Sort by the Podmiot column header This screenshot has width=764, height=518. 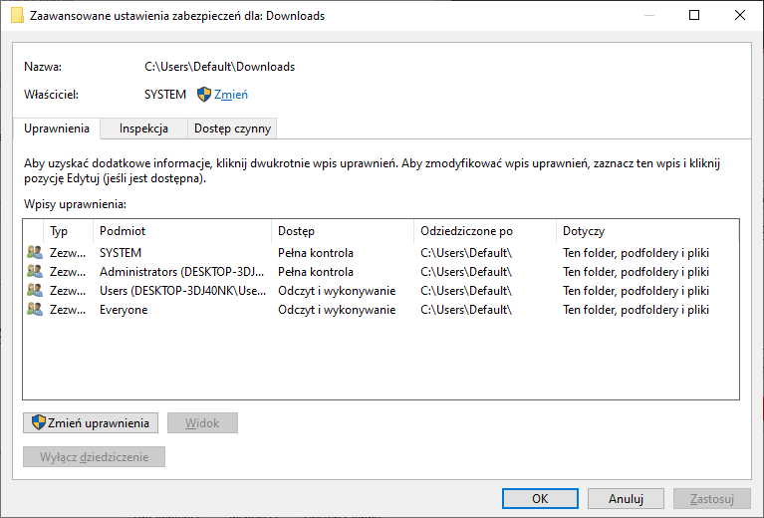[181, 231]
